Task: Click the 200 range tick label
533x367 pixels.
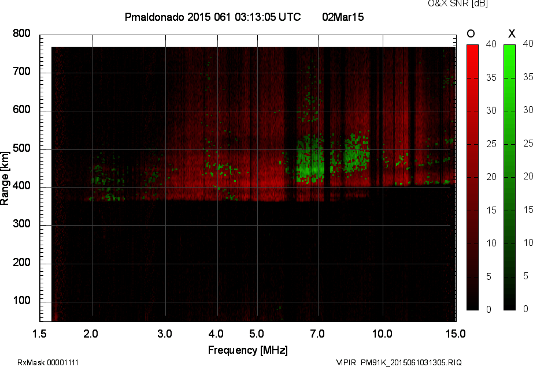Action: click(x=21, y=262)
